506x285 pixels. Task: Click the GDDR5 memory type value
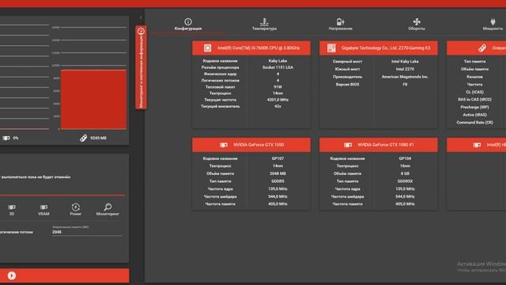pyautogui.click(x=278, y=181)
